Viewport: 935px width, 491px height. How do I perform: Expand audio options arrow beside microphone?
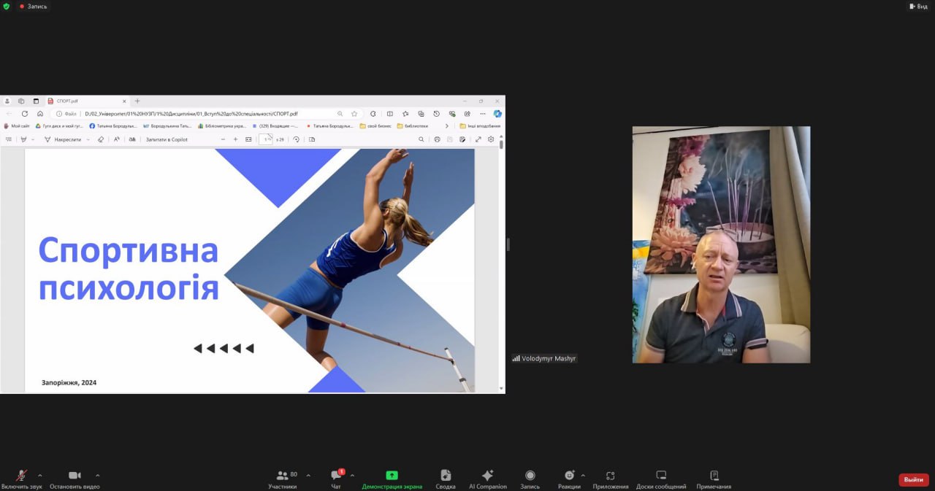click(x=39, y=475)
